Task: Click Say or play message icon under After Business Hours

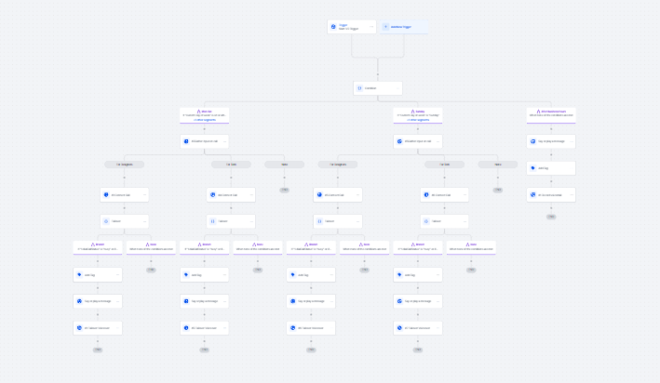Action: tap(532, 141)
